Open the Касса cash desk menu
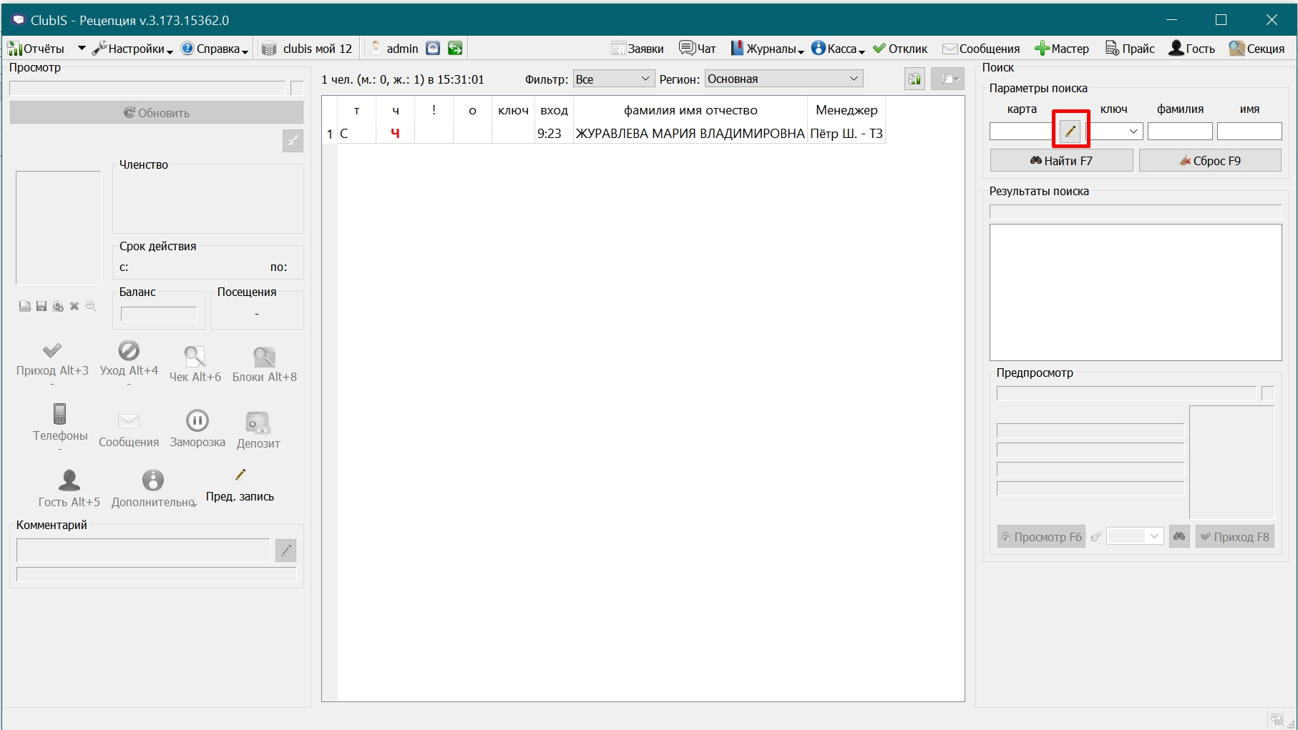 point(838,49)
